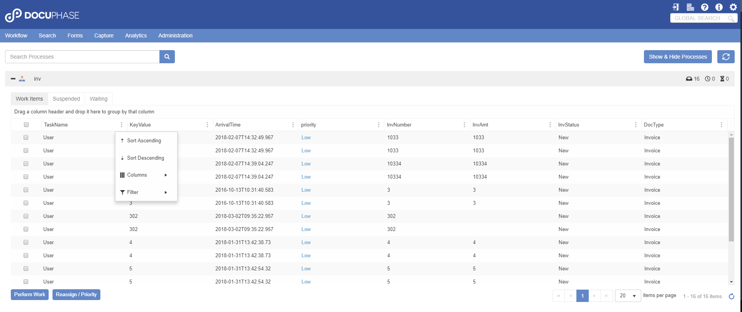Click the settings gear icon in header
Screen dimensions: 742x312
pyautogui.click(x=733, y=7)
